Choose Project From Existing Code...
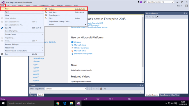The image size is (189, 106). tap(66, 21)
